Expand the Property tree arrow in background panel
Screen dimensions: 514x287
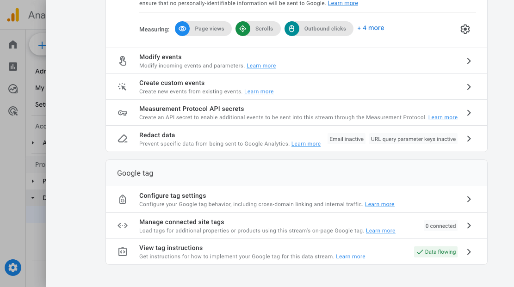coord(33,181)
